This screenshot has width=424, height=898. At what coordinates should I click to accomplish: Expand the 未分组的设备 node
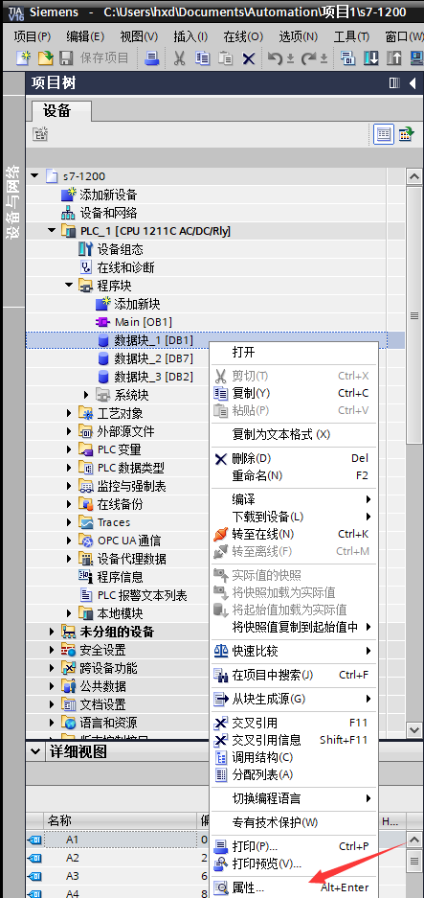click(52, 632)
